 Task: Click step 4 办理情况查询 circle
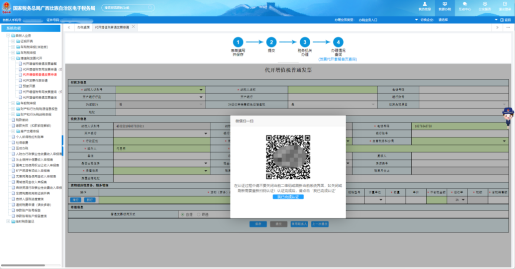(x=338, y=42)
